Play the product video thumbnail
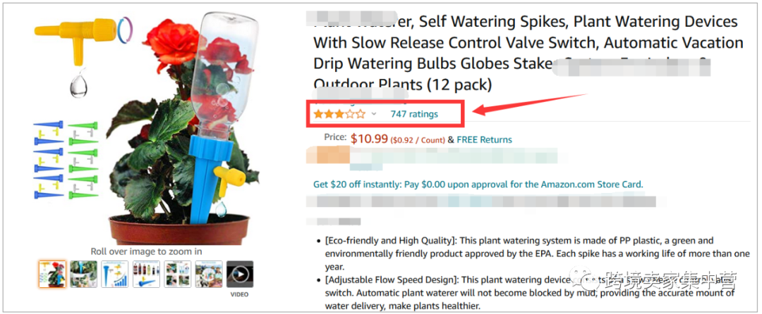 240,274
